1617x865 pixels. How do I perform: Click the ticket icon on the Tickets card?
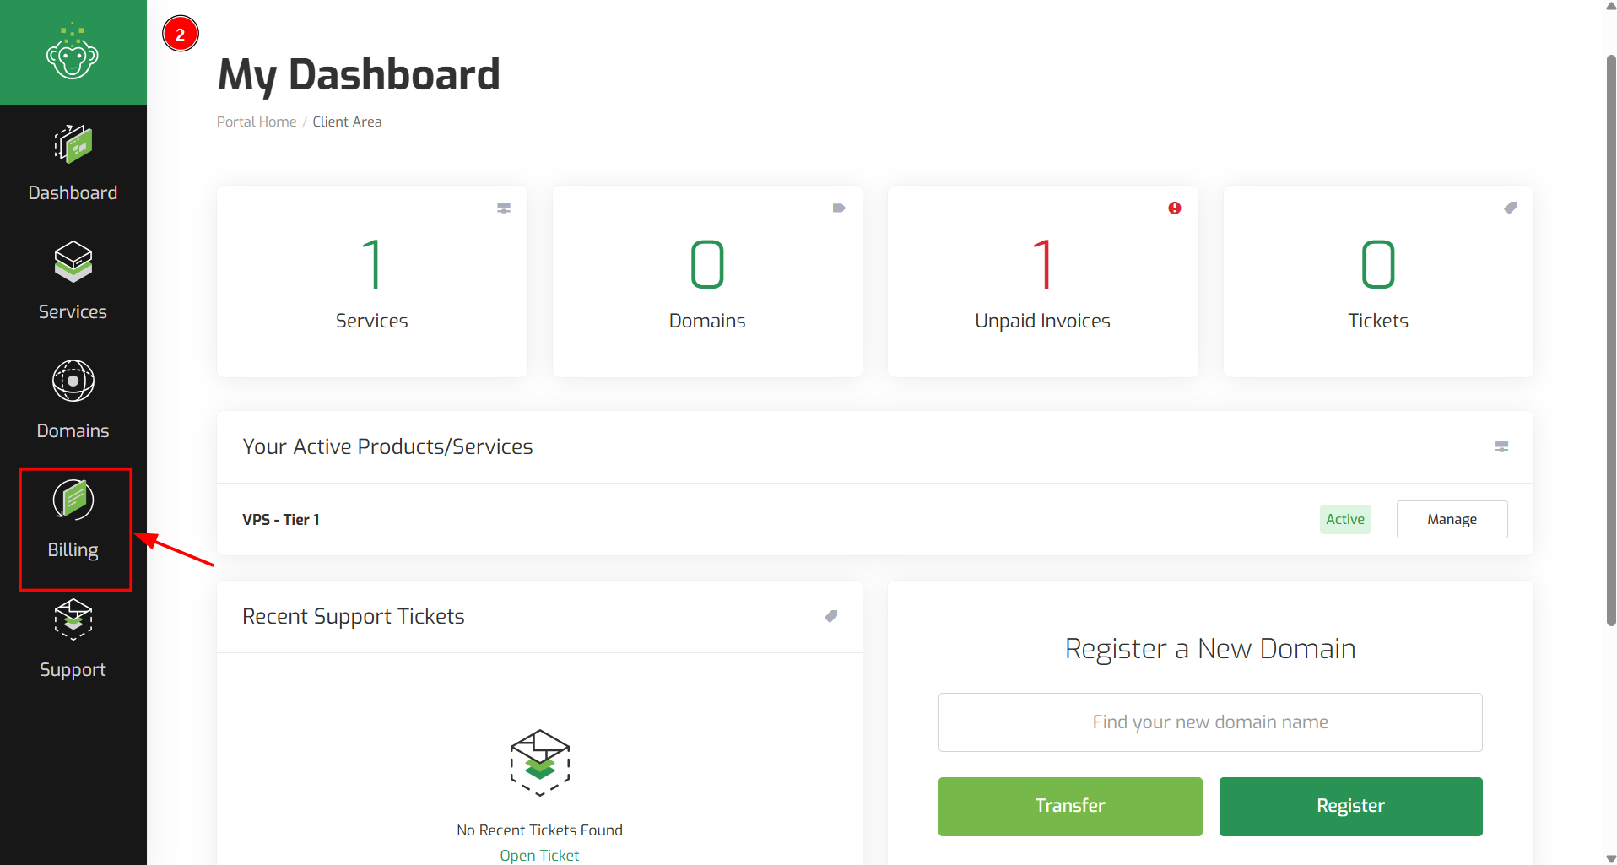[x=1510, y=208]
